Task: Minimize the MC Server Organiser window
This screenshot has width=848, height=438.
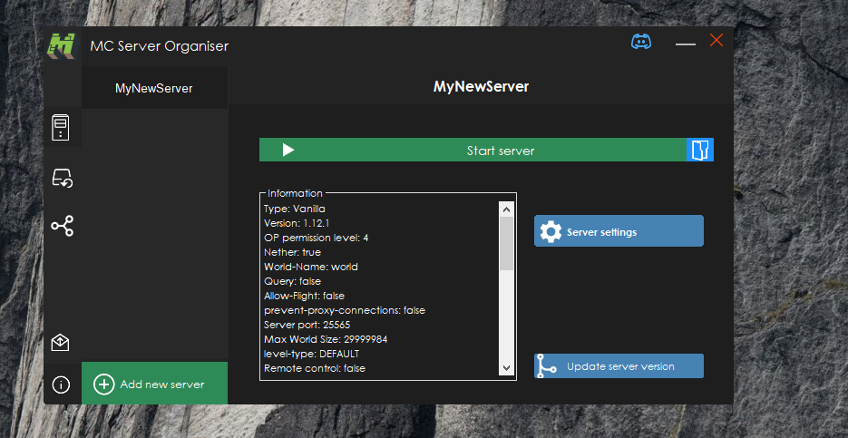Action: 685,43
